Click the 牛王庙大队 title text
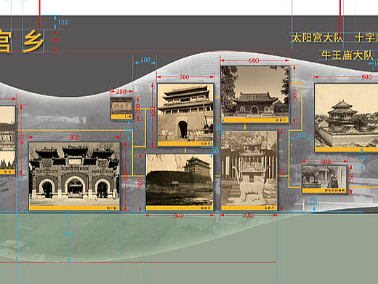The height and width of the screenshot is (284, 378). [347, 55]
